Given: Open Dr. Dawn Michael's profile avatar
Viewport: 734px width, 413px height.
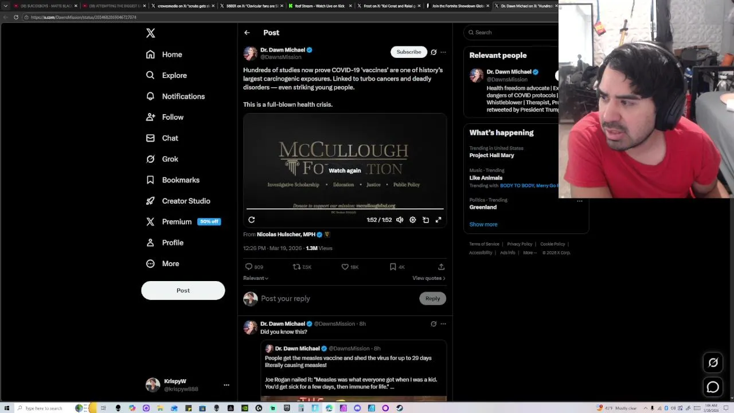Looking at the screenshot, I should [251, 53].
